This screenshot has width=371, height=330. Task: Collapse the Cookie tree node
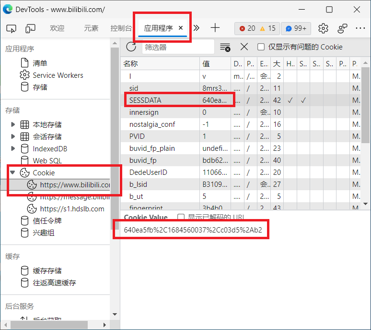point(13,172)
